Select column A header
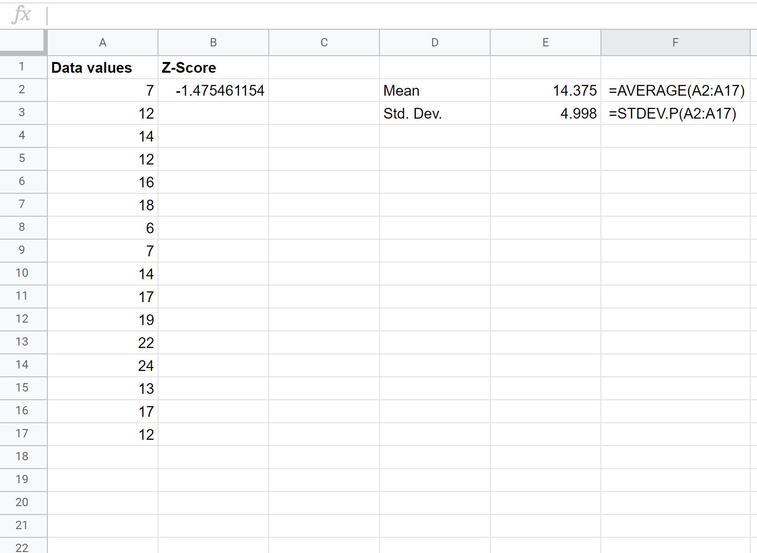The height and width of the screenshot is (553, 757). pyautogui.click(x=103, y=42)
